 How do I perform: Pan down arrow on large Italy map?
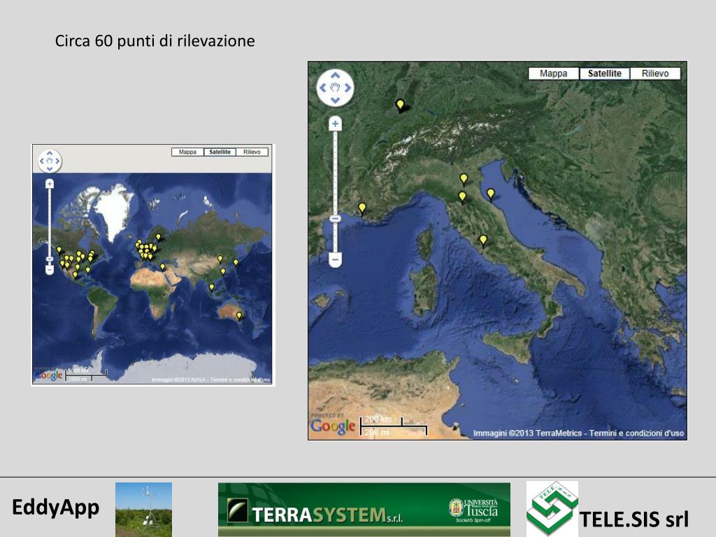[x=335, y=100]
